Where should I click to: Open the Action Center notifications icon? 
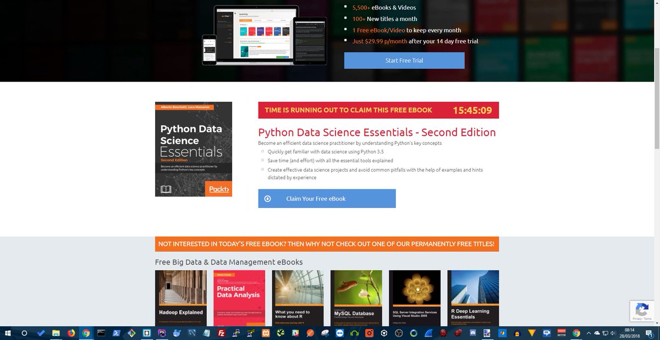[649, 333]
